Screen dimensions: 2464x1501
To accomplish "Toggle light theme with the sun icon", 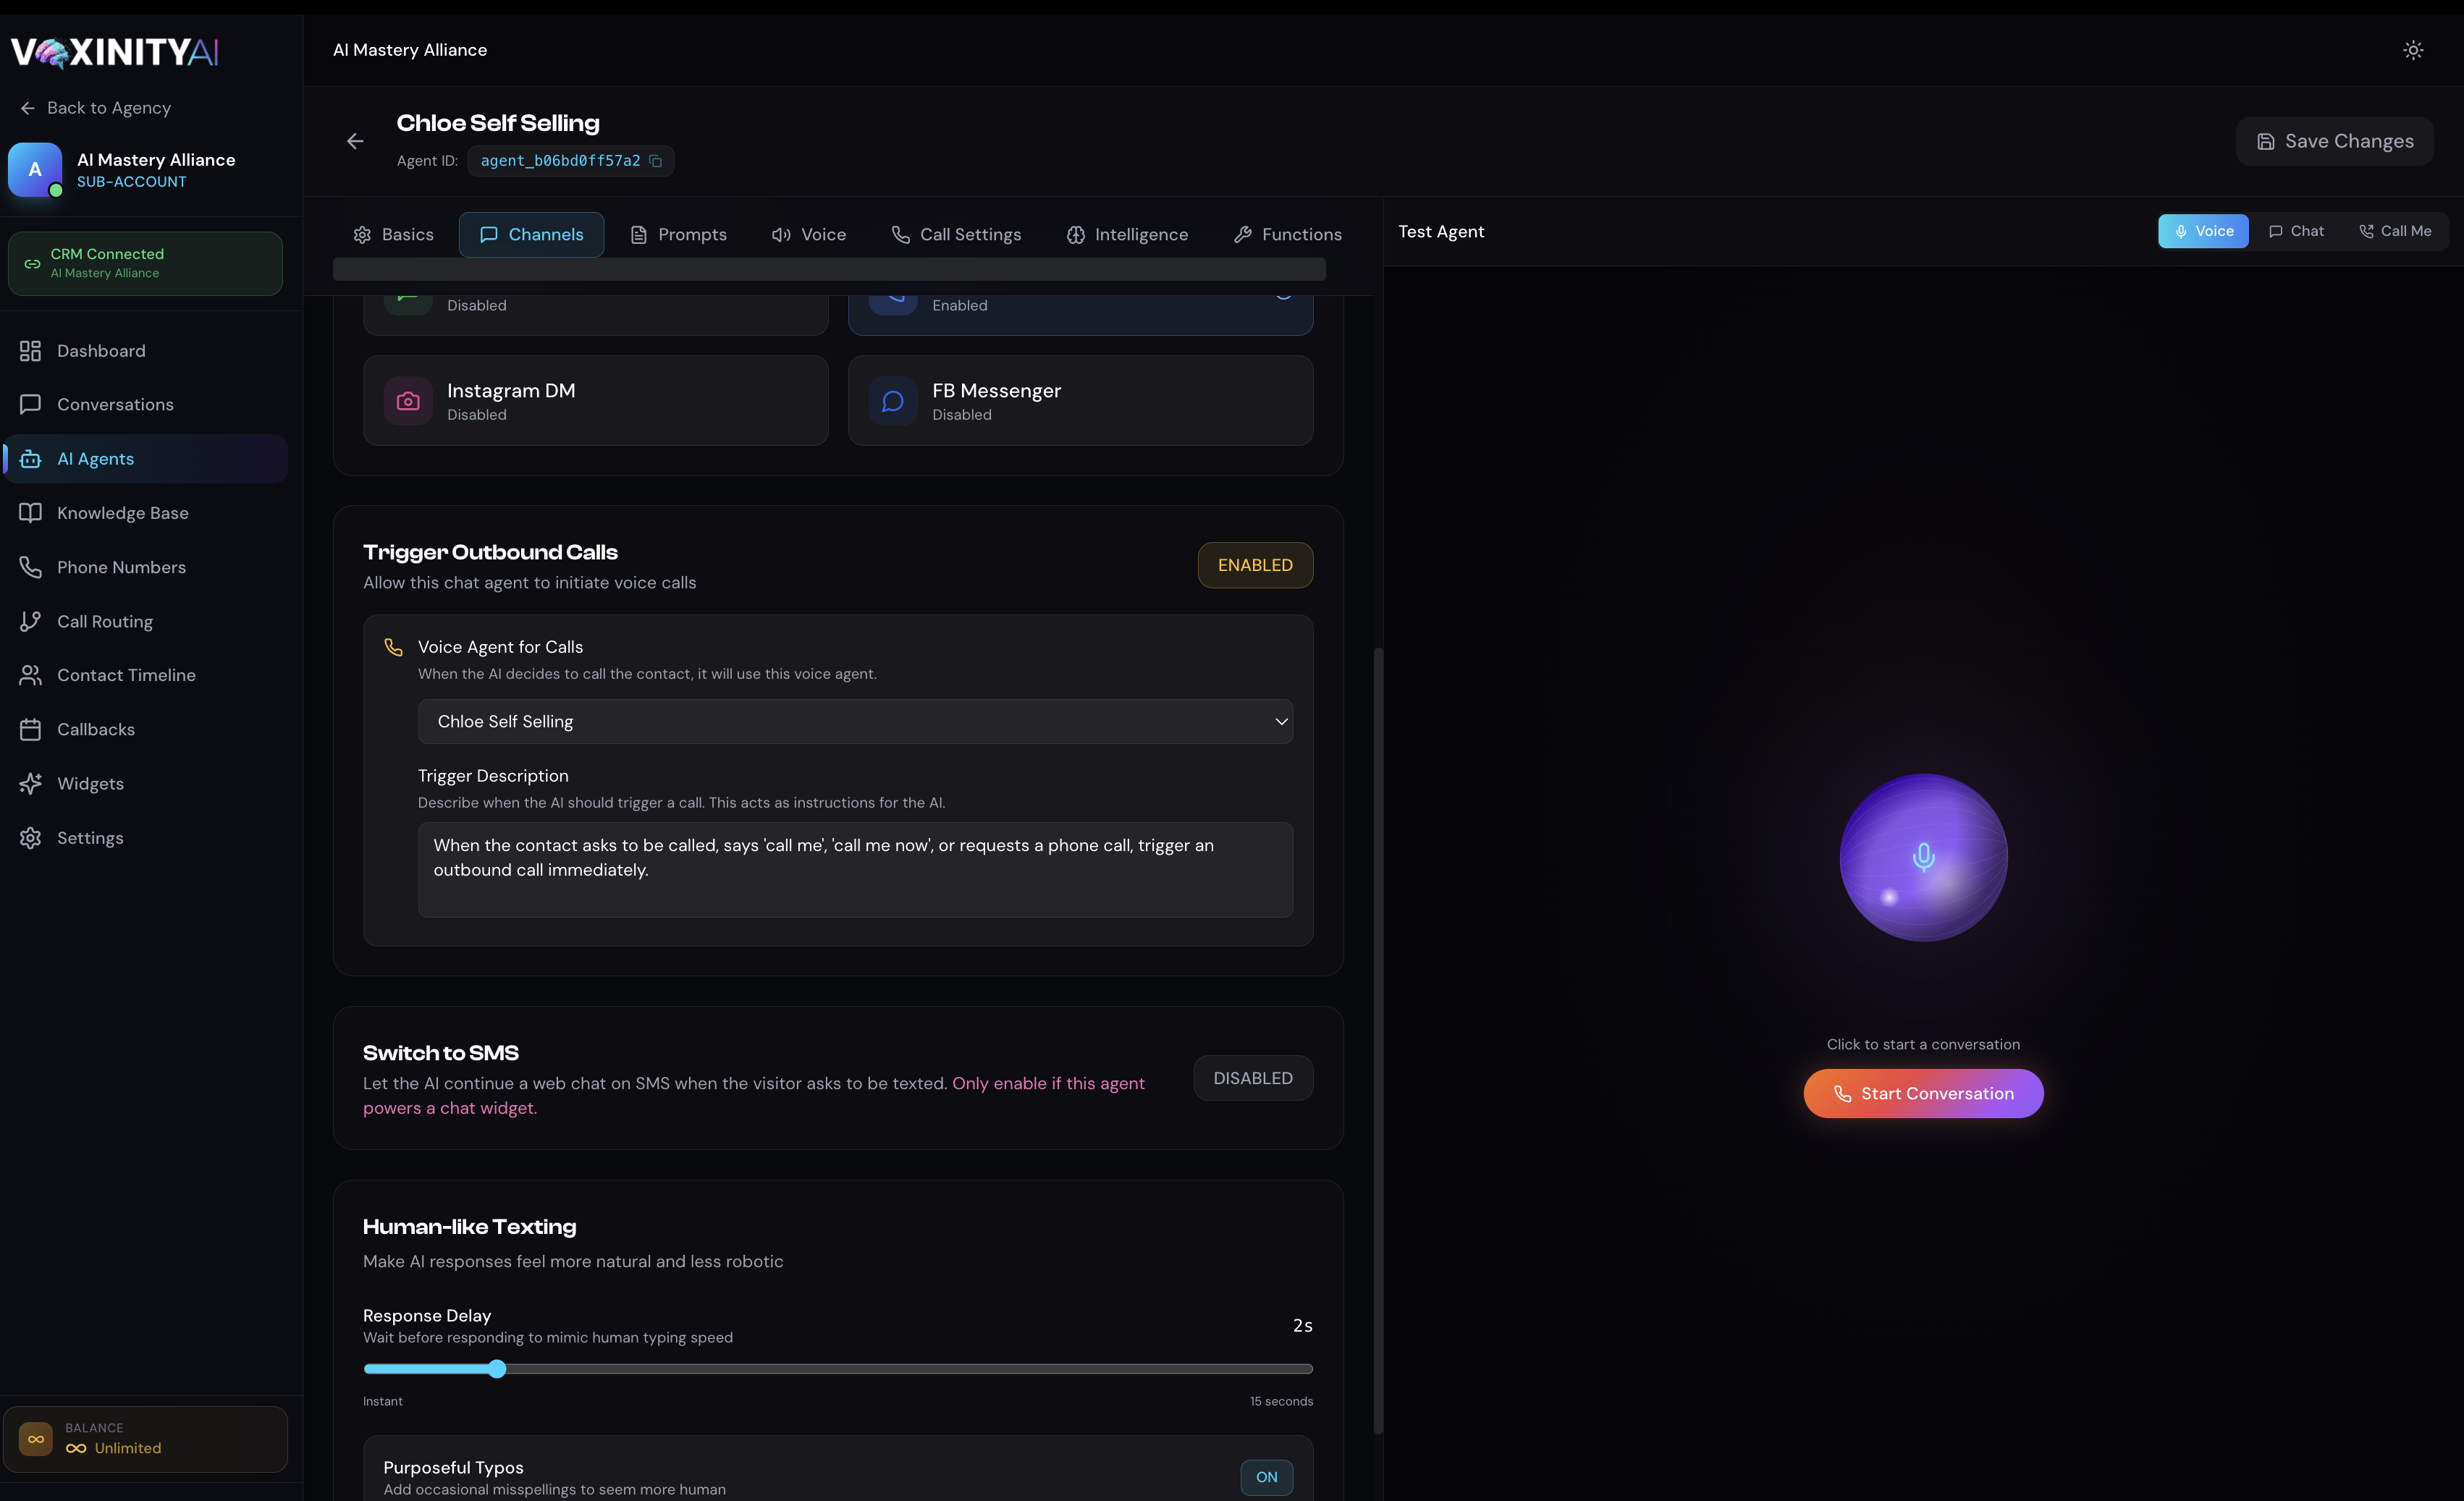I will tap(2413, 50).
